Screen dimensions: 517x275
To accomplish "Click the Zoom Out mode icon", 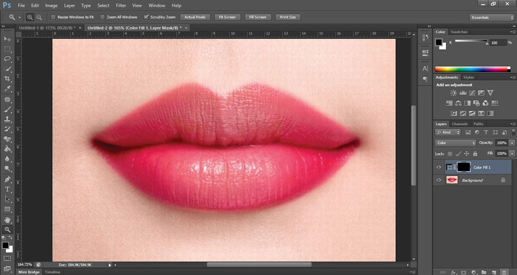I will coord(39,17).
